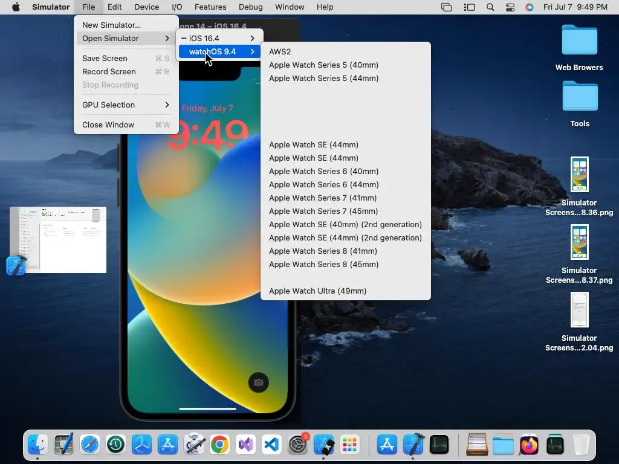Open the Window menu
The width and height of the screenshot is (619, 464).
[x=290, y=7]
